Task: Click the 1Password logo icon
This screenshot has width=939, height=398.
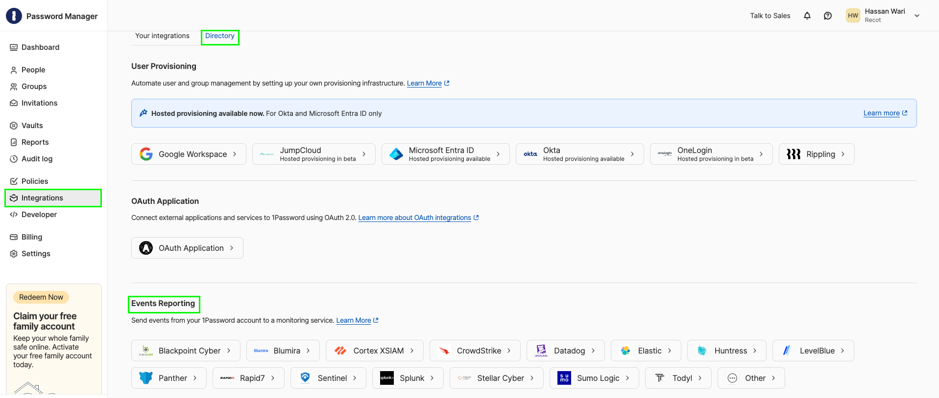Action: point(14,16)
